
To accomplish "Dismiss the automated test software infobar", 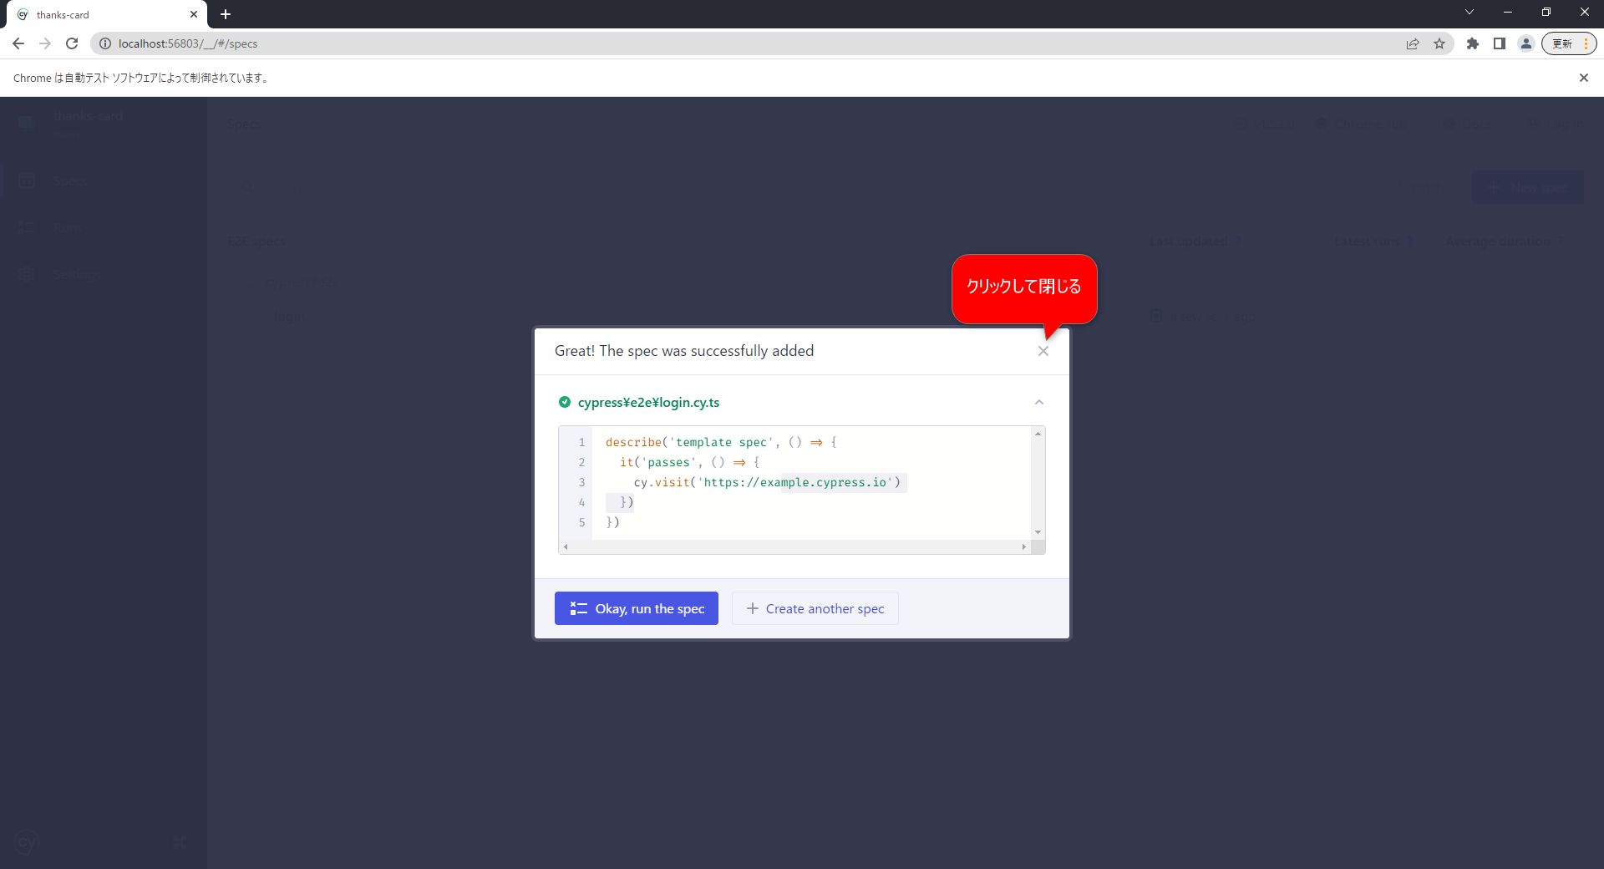I will [x=1584, y=78].
